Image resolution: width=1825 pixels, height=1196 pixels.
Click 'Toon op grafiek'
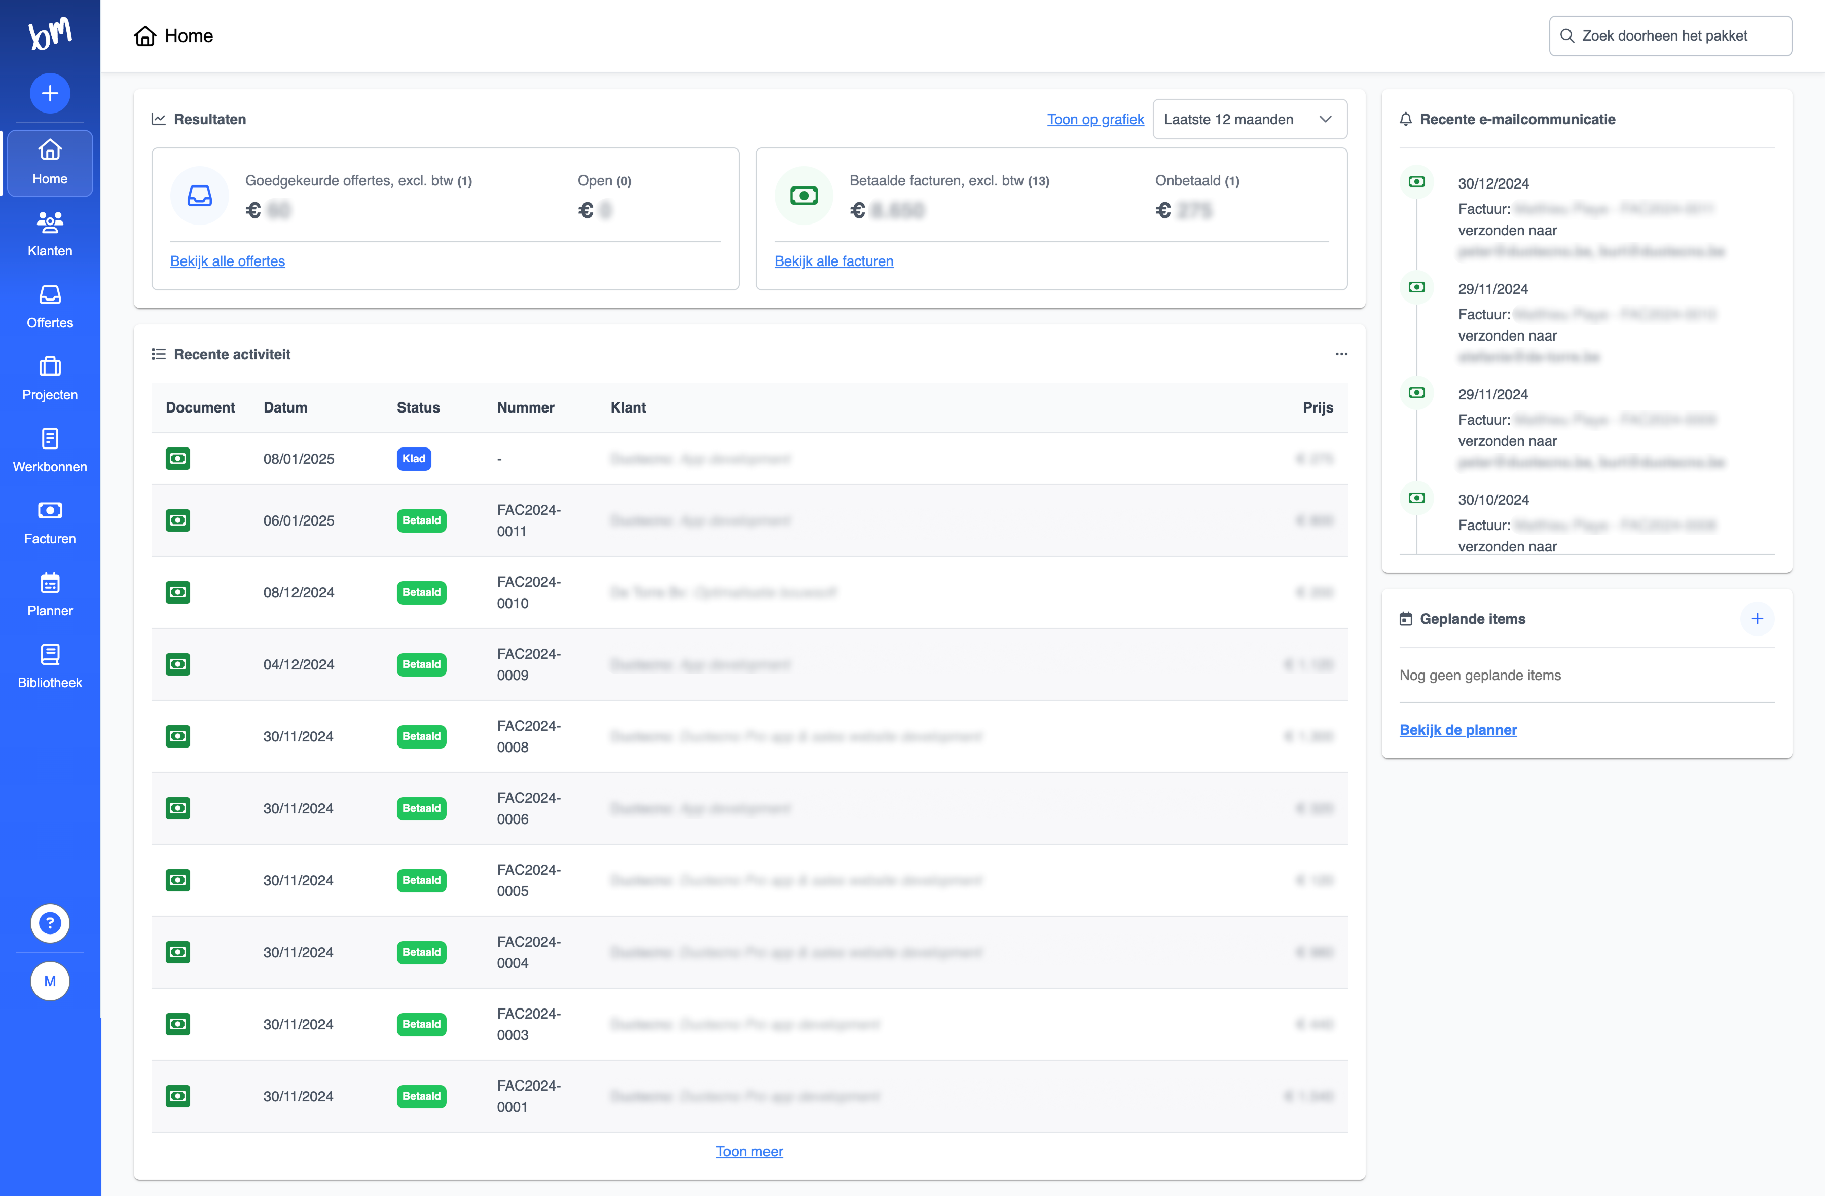pos(1095,119)
